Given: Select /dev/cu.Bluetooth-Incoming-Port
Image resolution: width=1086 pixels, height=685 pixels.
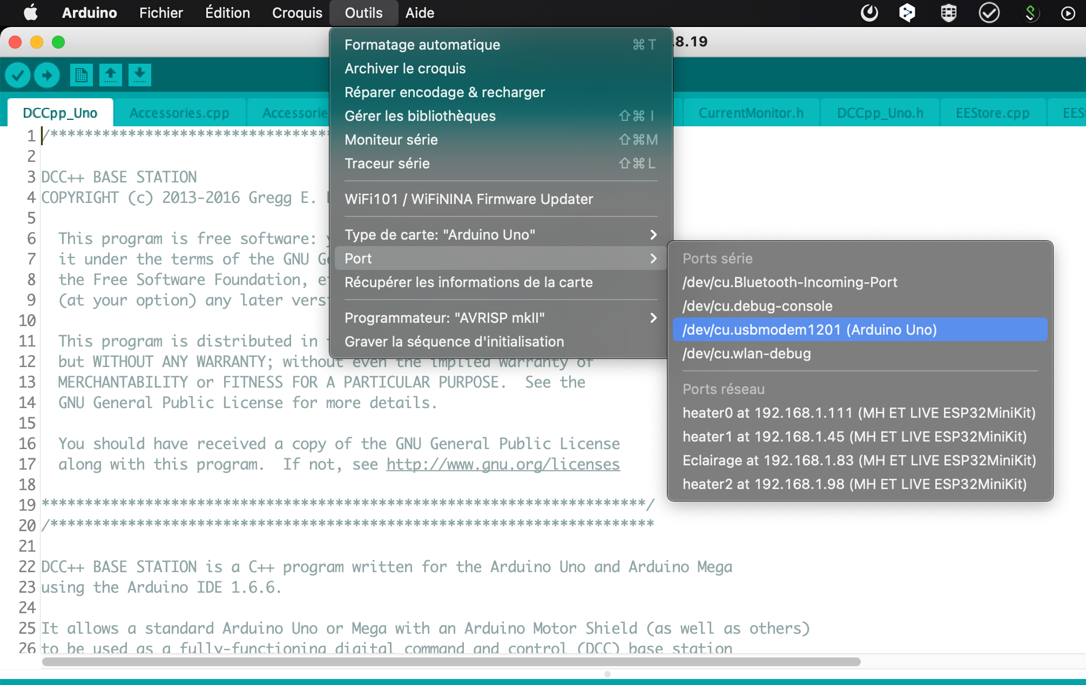Looking at the screenshot, I should click(x=860, y=282).
